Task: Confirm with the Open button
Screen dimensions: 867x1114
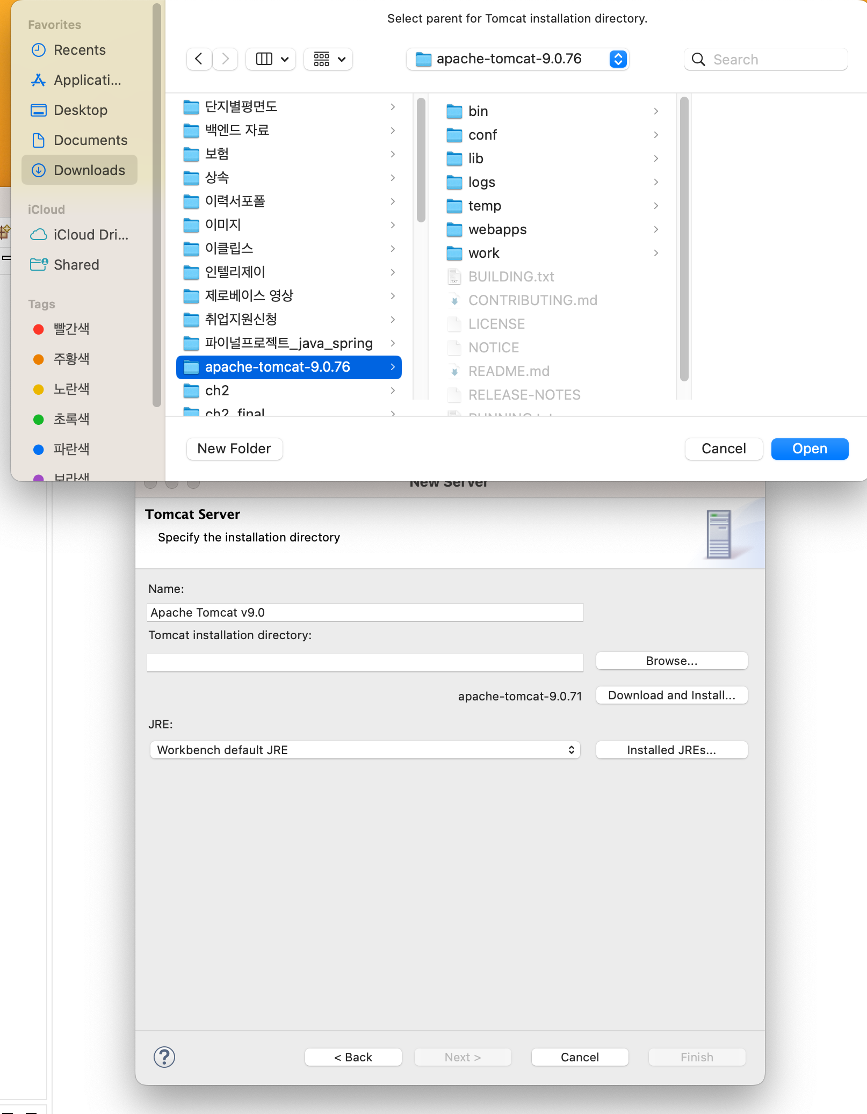Action: tap(810, 449)
